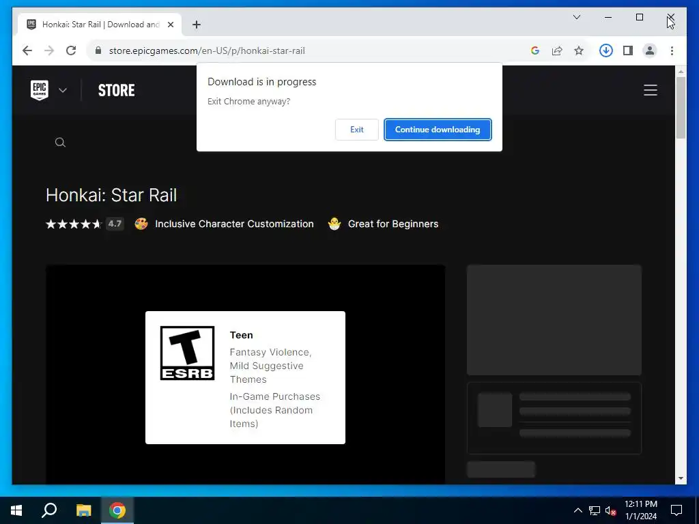Show hidden system tray icons
The height and width of the screenshot is (524, 699).
[577, 510]
